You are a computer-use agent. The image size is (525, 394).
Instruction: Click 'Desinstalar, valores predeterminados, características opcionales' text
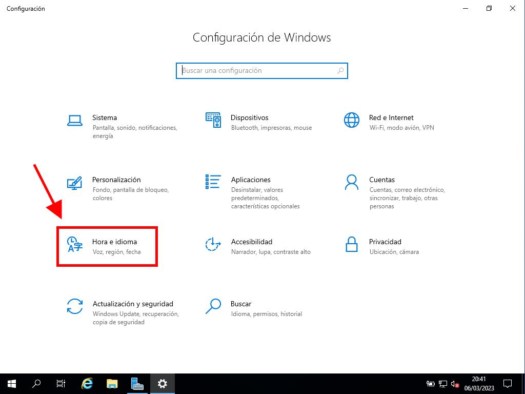pos(266,198)
